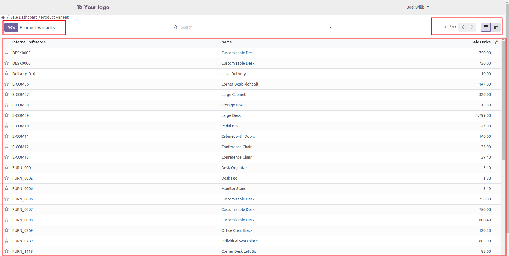Viewport: 509px width, 256px height.
Task: Open the search options dropdown arrow
Action: [x=330, y=27]
